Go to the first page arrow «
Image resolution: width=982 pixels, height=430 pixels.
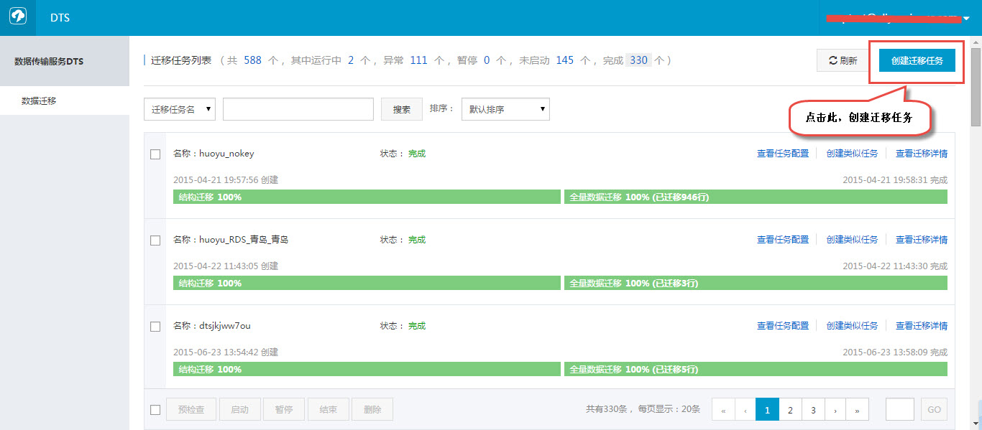coord(722,410)
